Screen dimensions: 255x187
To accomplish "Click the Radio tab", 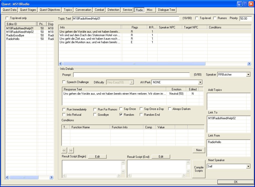I will point(139,10).
